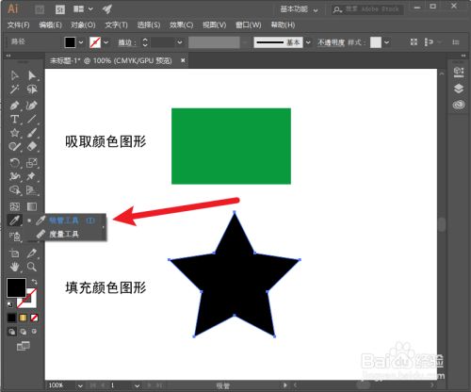The image size is (471, 392).
Task: Select the Shaper tool
Action: tap(14, 147)
